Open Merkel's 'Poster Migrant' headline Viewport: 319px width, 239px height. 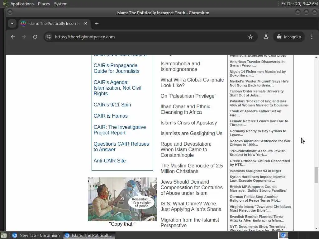pos(259,83)
